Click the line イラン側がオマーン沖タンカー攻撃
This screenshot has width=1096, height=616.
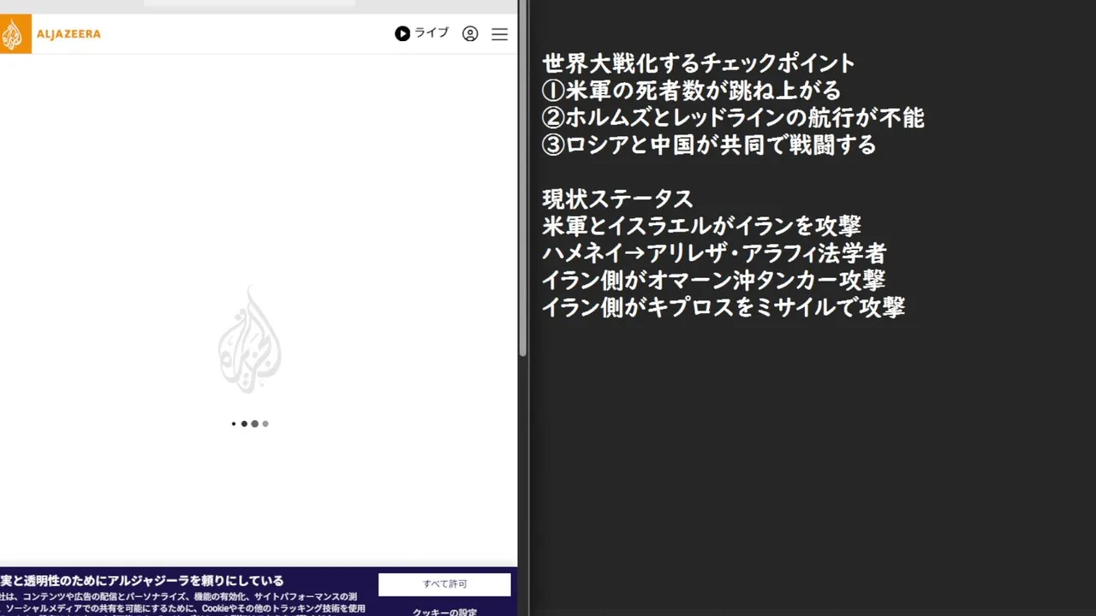click(713, 281)
